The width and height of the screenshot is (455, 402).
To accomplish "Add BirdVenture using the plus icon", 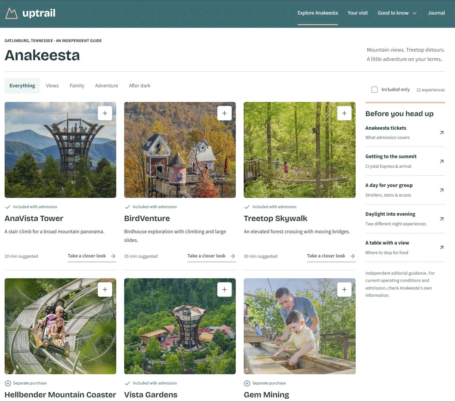I will 224,113.
